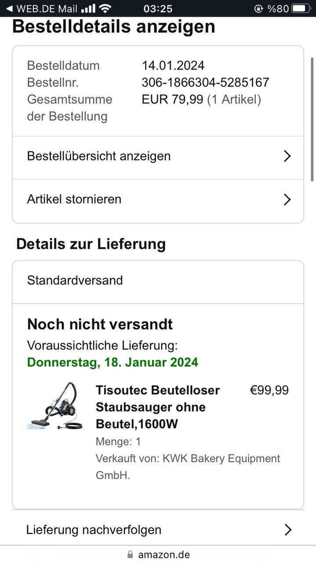This screenshot has height=564, width=316.
Task: Tap the cellular signal bars icon
Action: pyautogui.click(x=88, y=8)
